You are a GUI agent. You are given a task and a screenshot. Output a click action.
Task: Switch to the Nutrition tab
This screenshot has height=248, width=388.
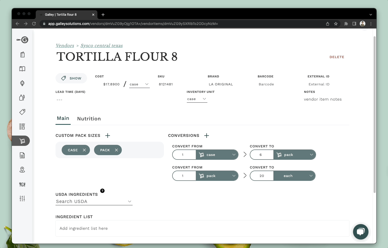pyautogui.click(x=89, y=119)
